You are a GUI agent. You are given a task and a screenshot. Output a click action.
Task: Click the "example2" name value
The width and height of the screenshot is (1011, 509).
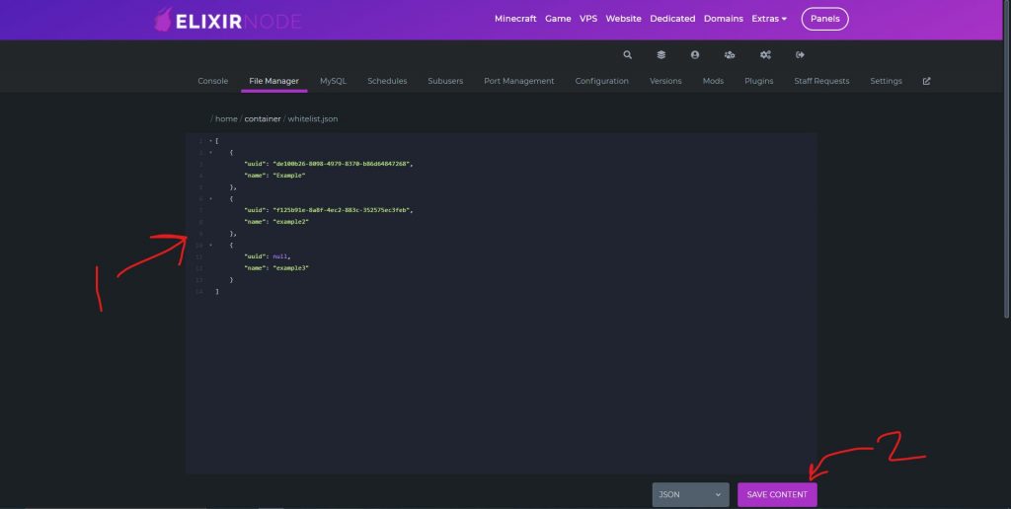(x=291, y=222)
